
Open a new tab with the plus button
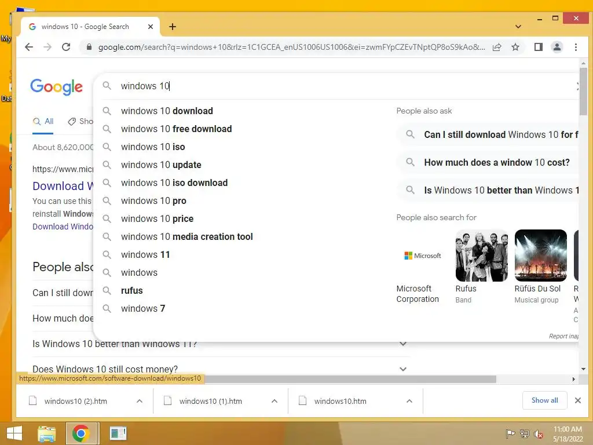173,27
